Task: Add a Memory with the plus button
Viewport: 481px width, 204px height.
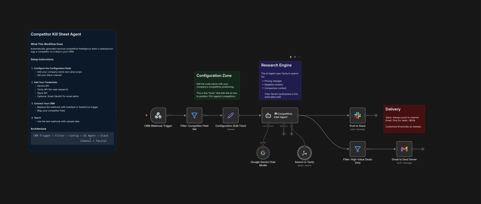Action: coord(284,134)
